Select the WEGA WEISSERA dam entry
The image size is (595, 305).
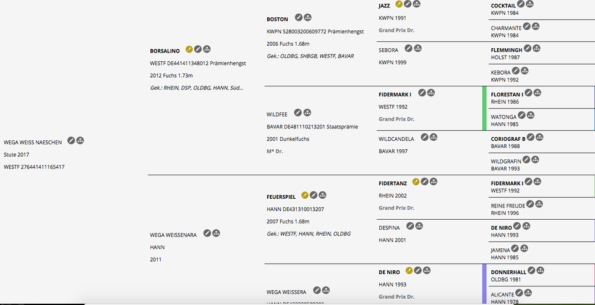point(286,292)
